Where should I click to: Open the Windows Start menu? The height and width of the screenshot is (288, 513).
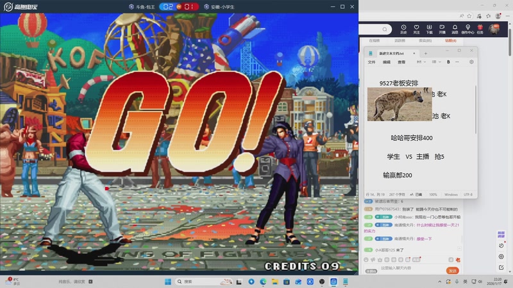[168, 282]
